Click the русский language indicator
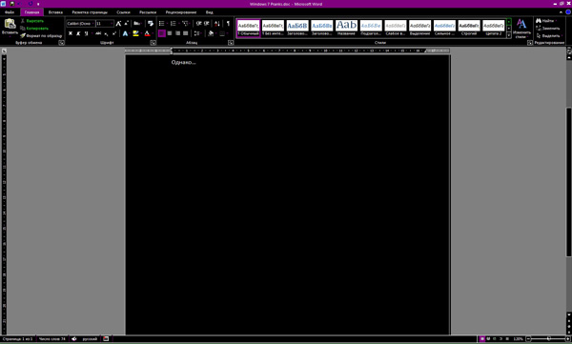 coord(90,339)
